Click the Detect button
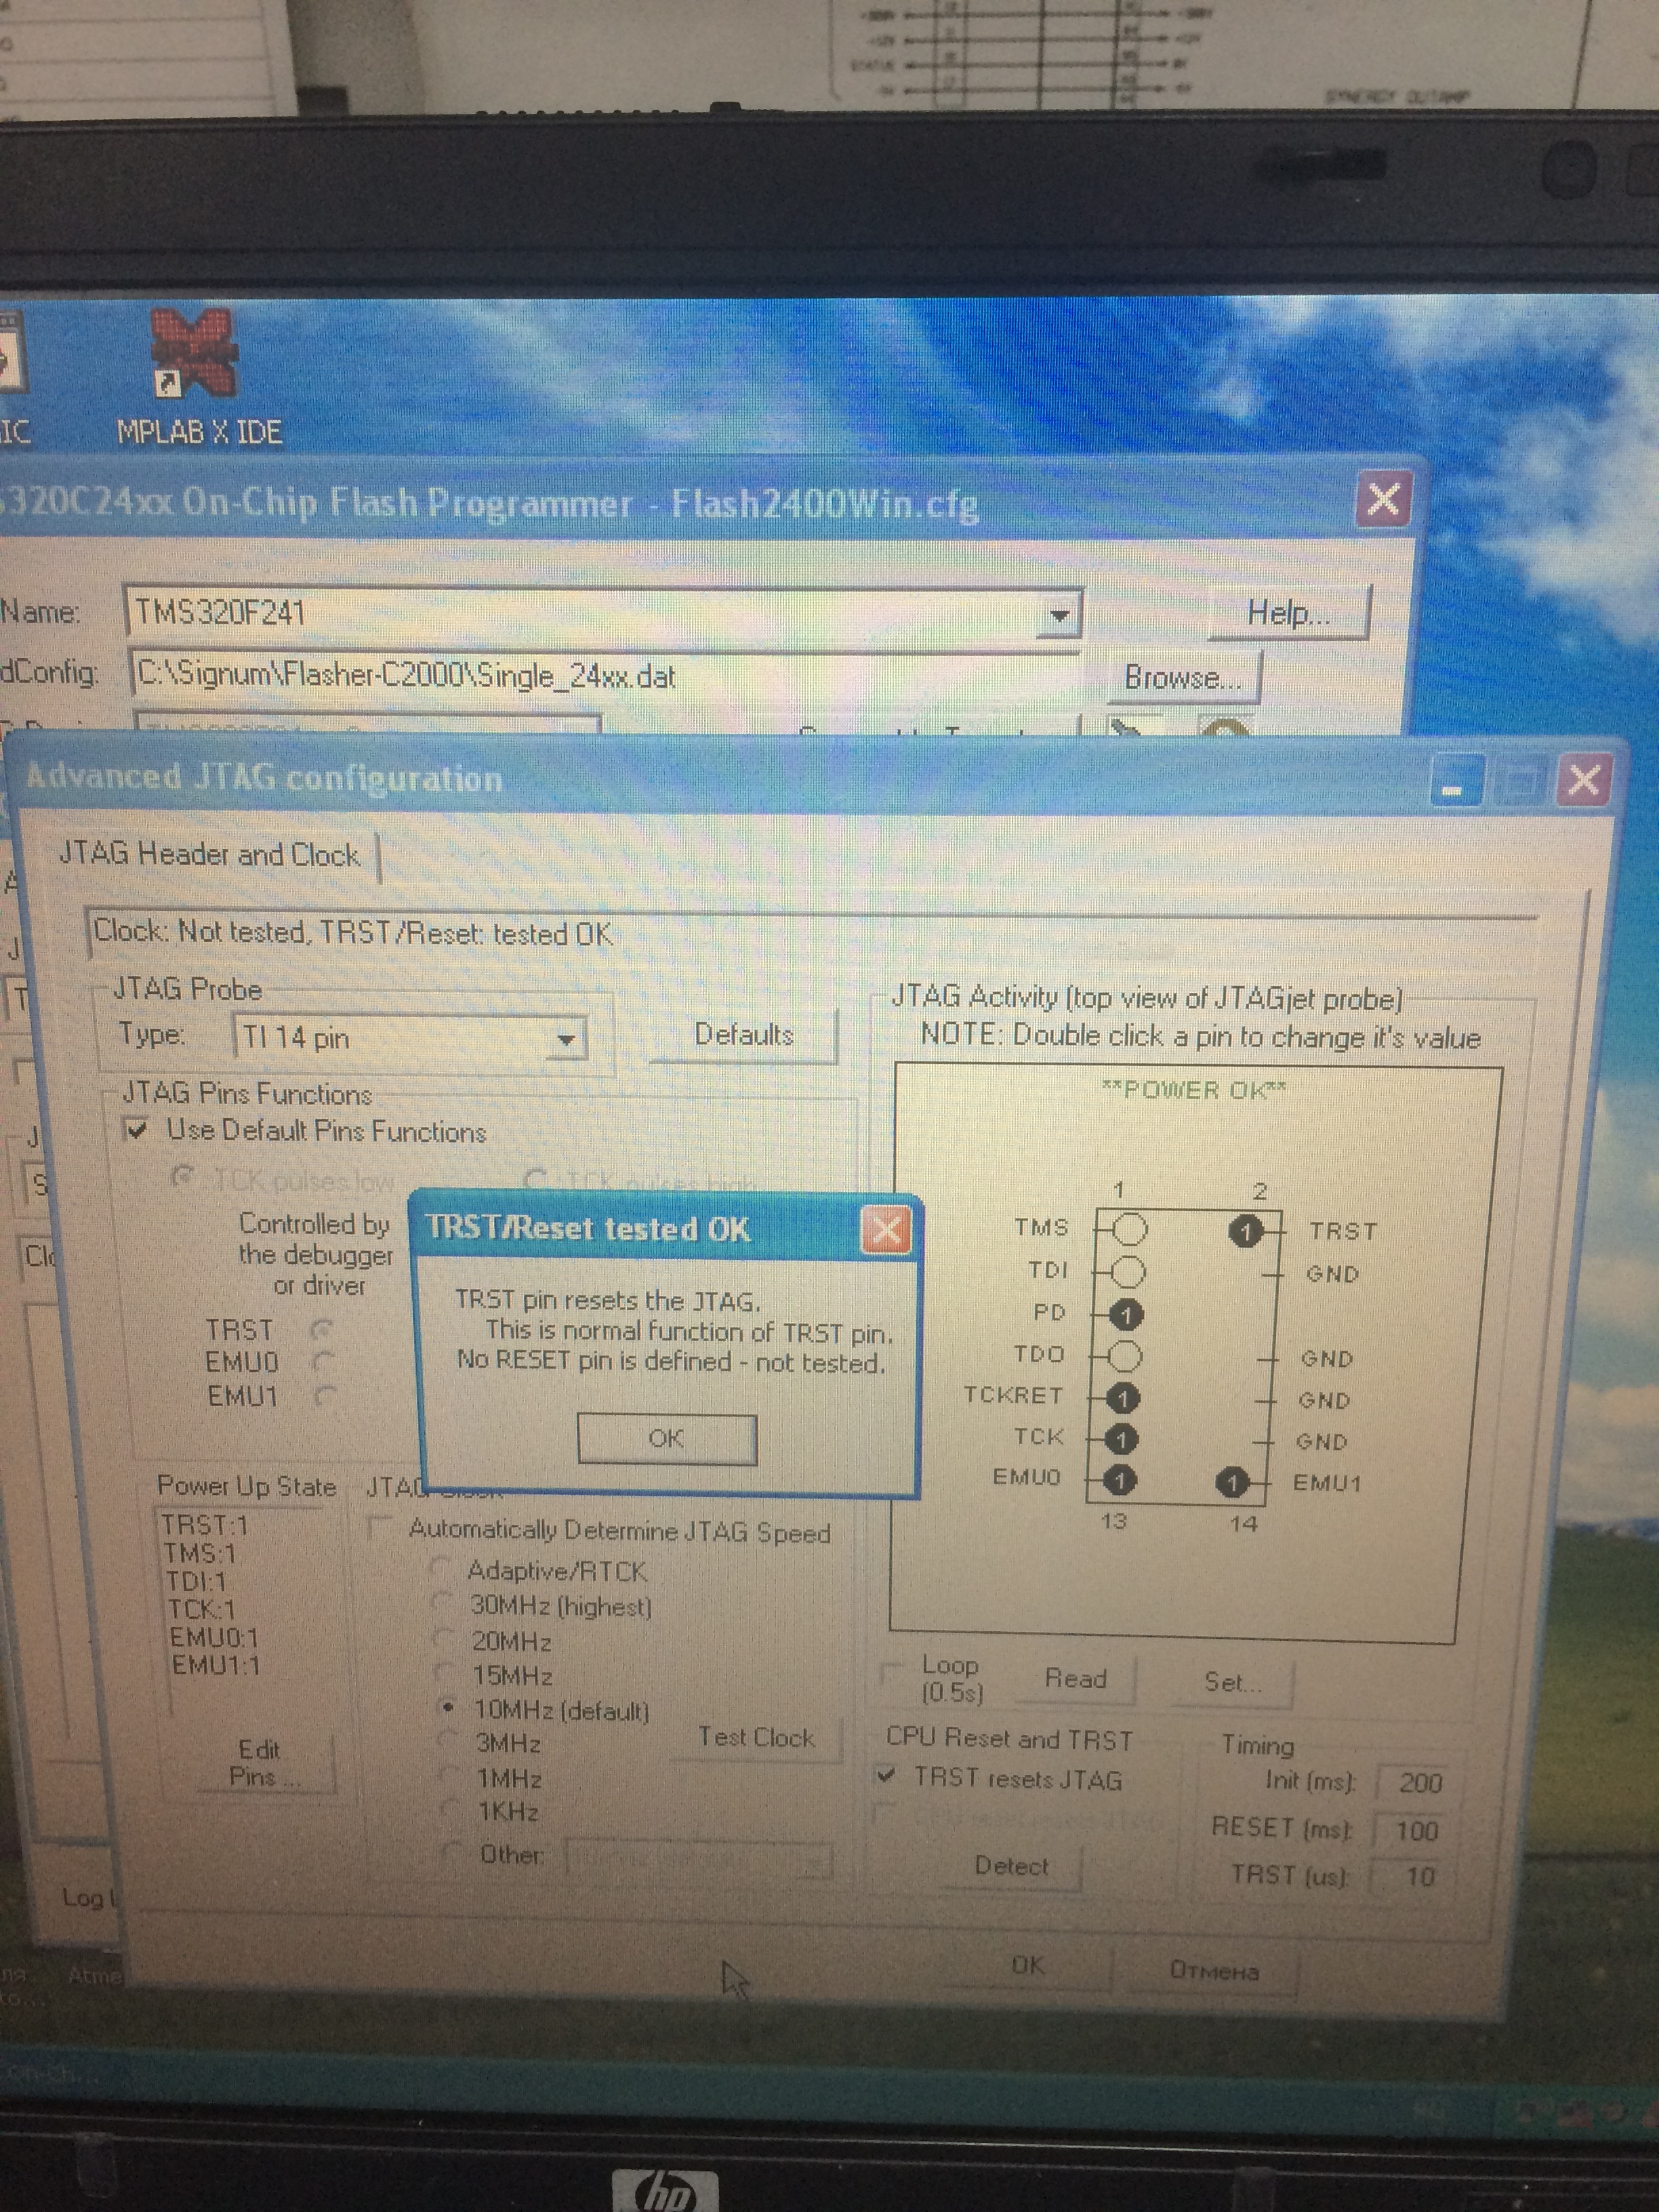 tap(1012, 1866)
